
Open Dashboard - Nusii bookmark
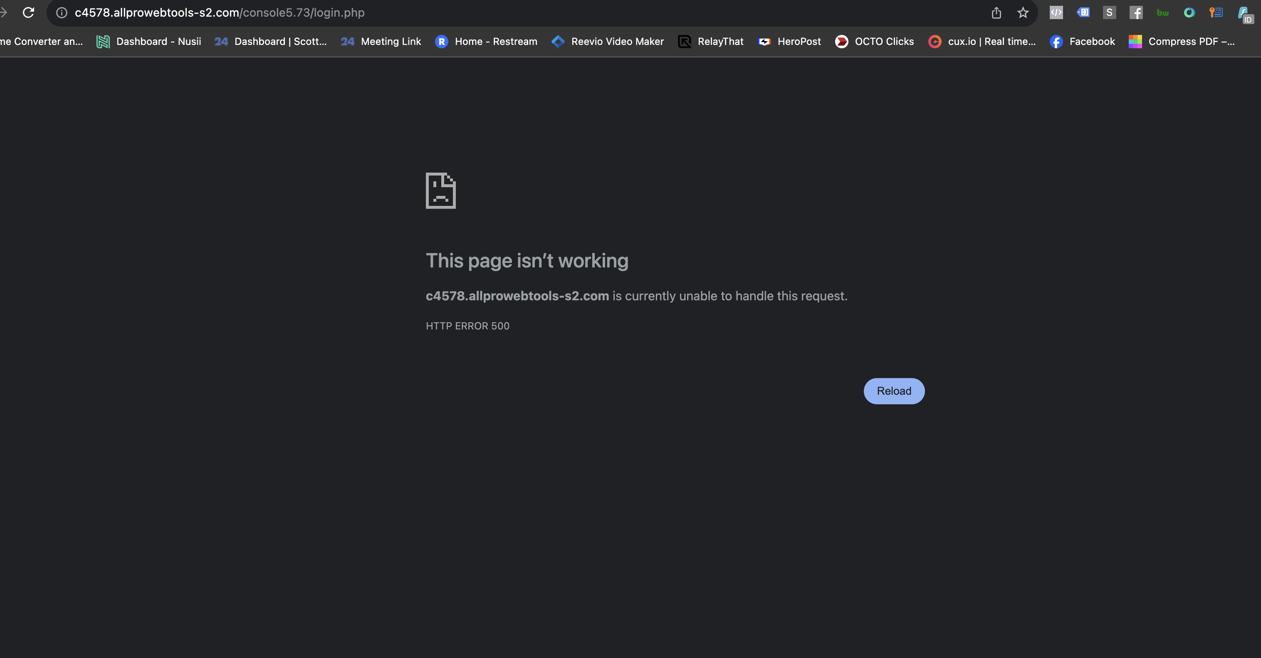[x=149, y=42]
